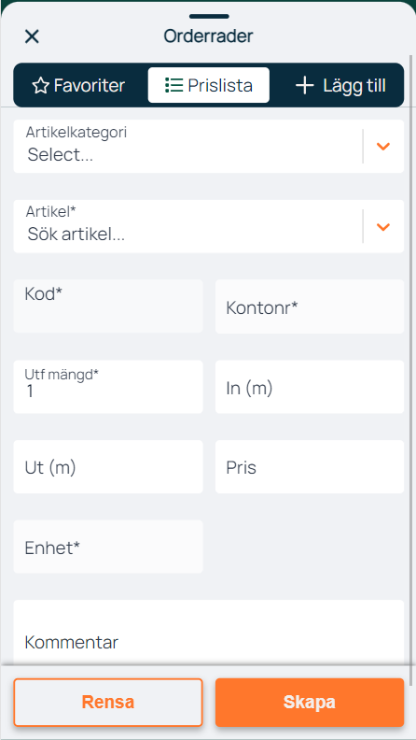Image resolution: width=416 pixels, height=740 pixels.
Task: Focus the Kod* field
Action: (108, 306)
